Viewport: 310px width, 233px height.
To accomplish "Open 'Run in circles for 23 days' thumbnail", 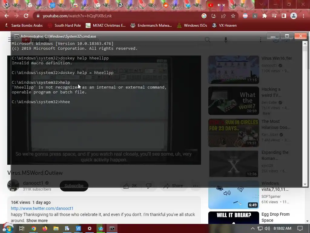I will pyautogui.click(x=233, y=133).
